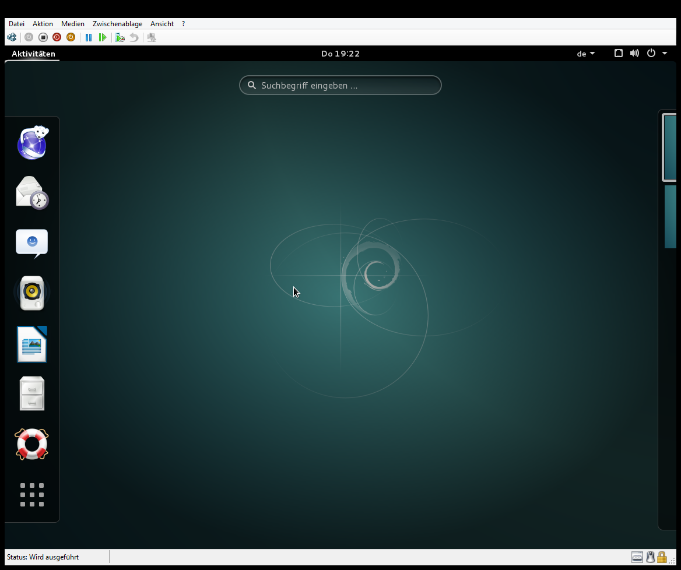The height and width of the screenshot is (570, 681).
Task: Create a checkpoint using the toolbar icon
Action: pyautogui.click(x=120, y=37)
